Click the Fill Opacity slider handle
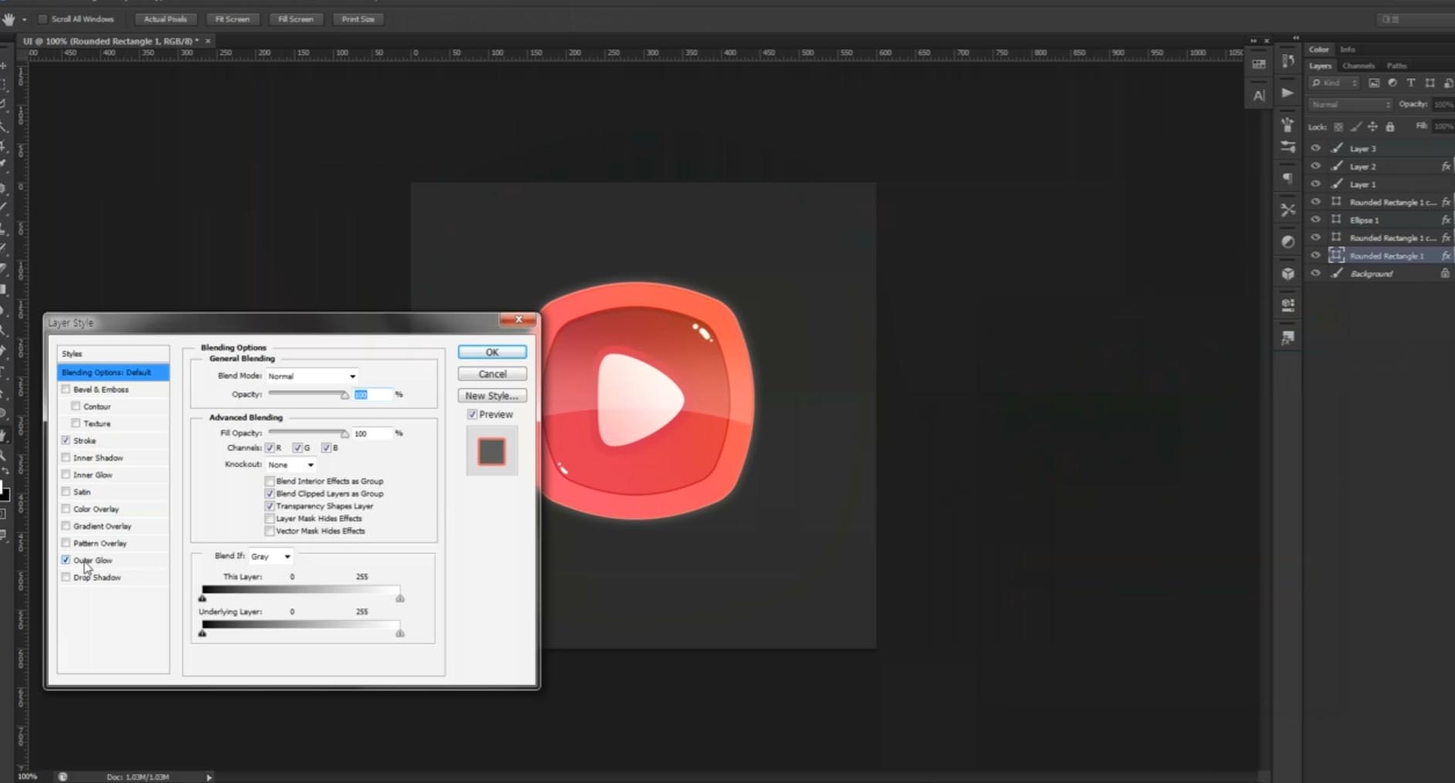The width and height of the screenshot is (1455, 783). point(345,434)
